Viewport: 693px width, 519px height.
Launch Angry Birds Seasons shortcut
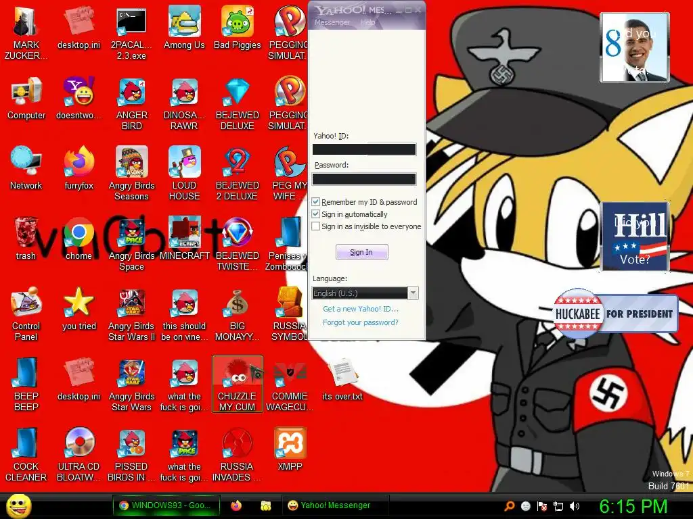click(132, 173)
